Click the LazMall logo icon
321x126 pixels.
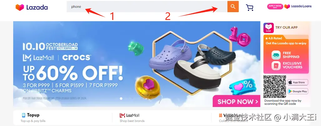click(x=122, y=115)
